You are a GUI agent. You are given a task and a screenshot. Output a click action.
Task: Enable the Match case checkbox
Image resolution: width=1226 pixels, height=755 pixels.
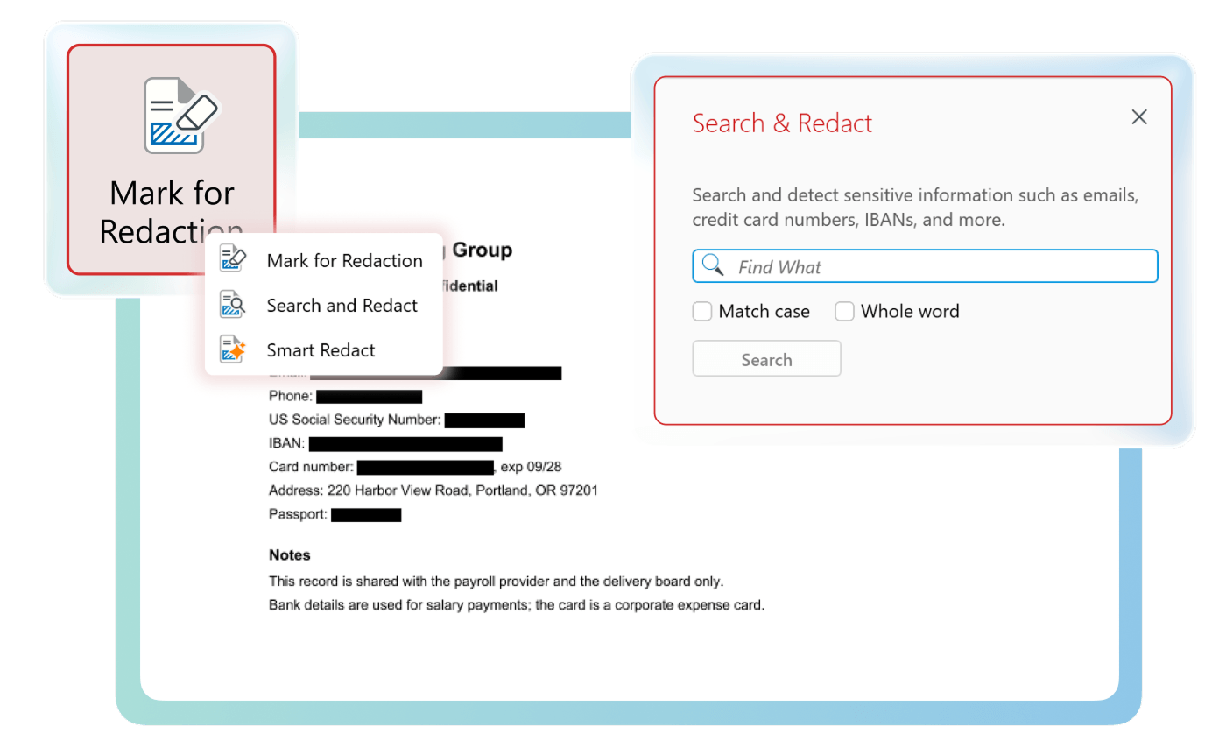702,312
